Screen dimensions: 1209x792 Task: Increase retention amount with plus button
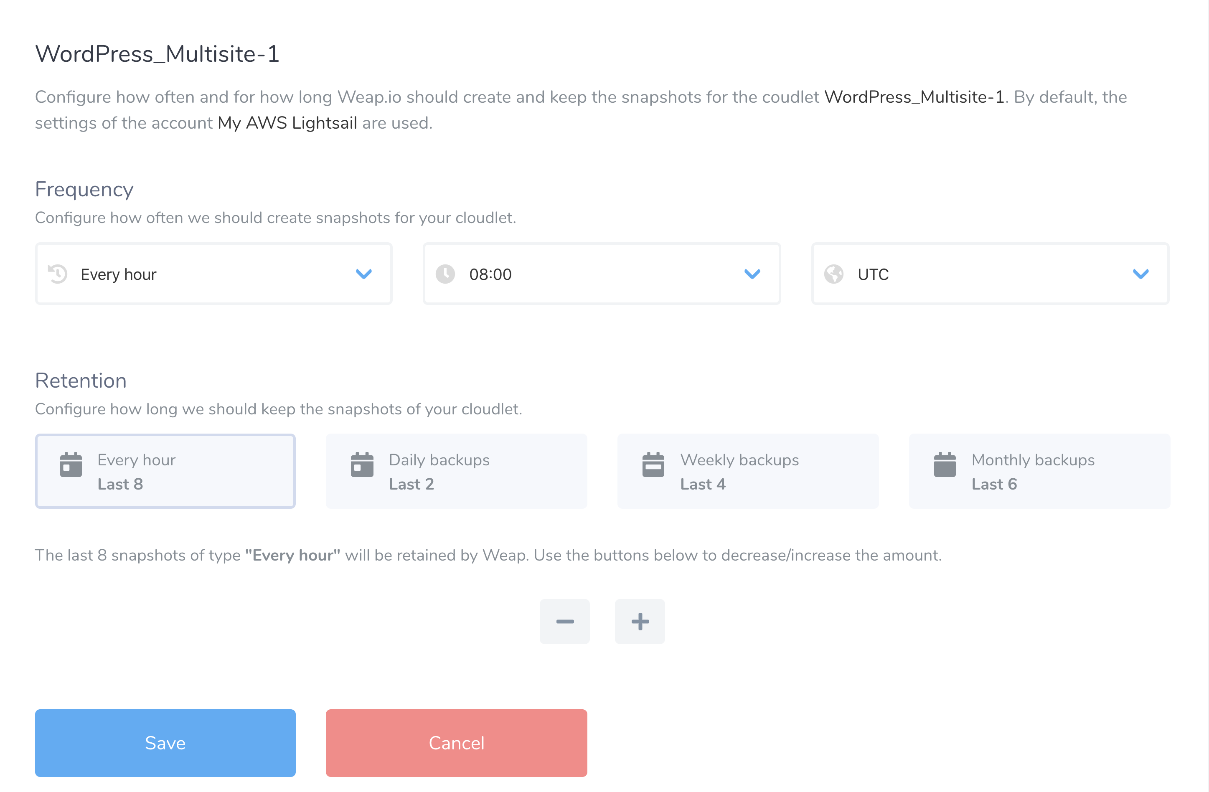640,621
